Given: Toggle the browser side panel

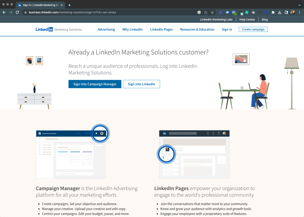Looking at the screenshot, I should (x=286, y=12).
